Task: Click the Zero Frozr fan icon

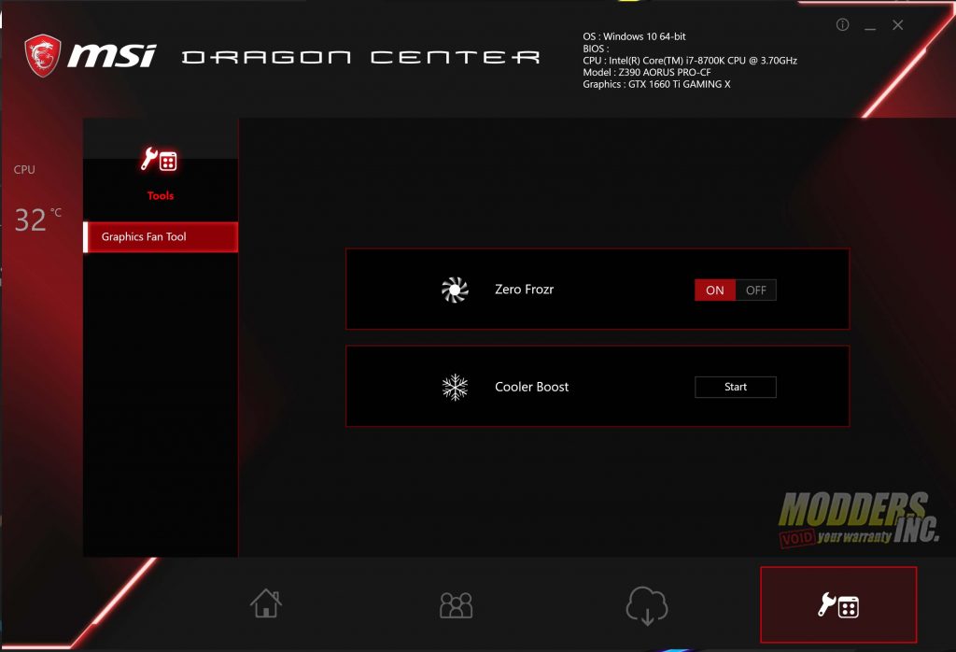Action: coord(455,290)
